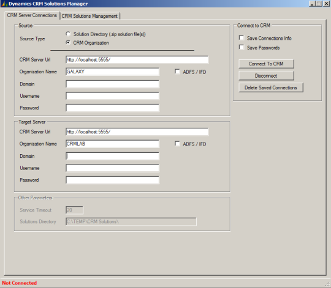This screenshot has width=331, height=288.
Task: Tick the Save Passwords checkbox
Action: [x=242, y=47]
